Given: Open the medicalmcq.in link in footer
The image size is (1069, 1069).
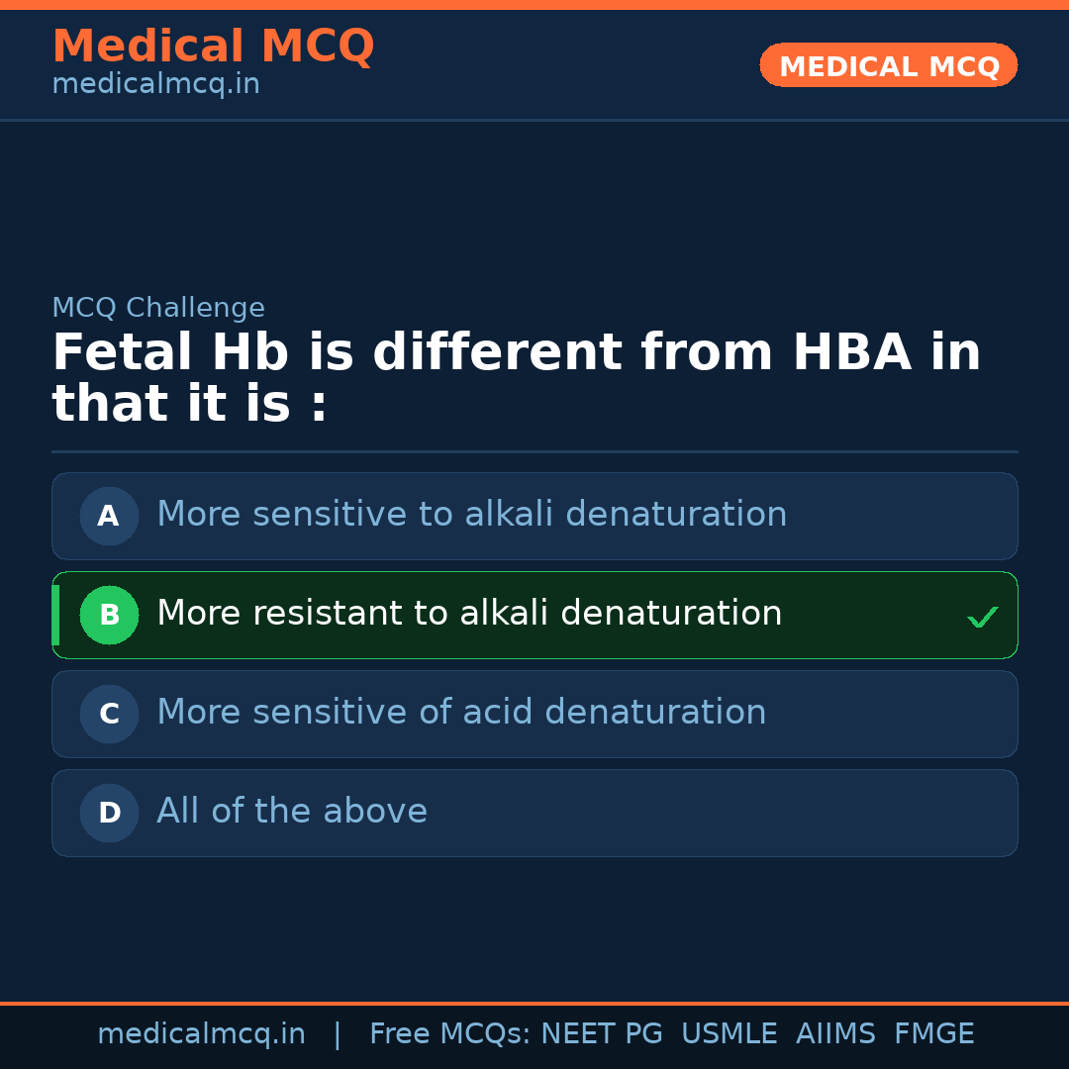Looking at the screenshot, I should [x=201, y=1034].
